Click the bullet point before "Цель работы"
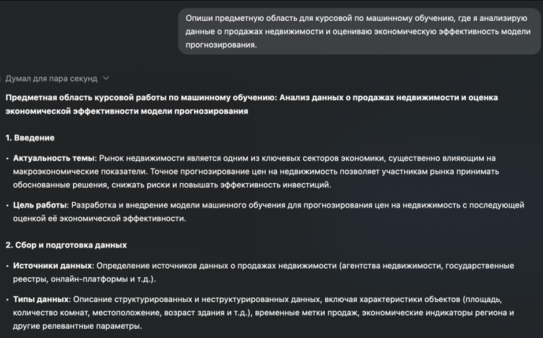This screenshot has width=543, height=338. 8,206
